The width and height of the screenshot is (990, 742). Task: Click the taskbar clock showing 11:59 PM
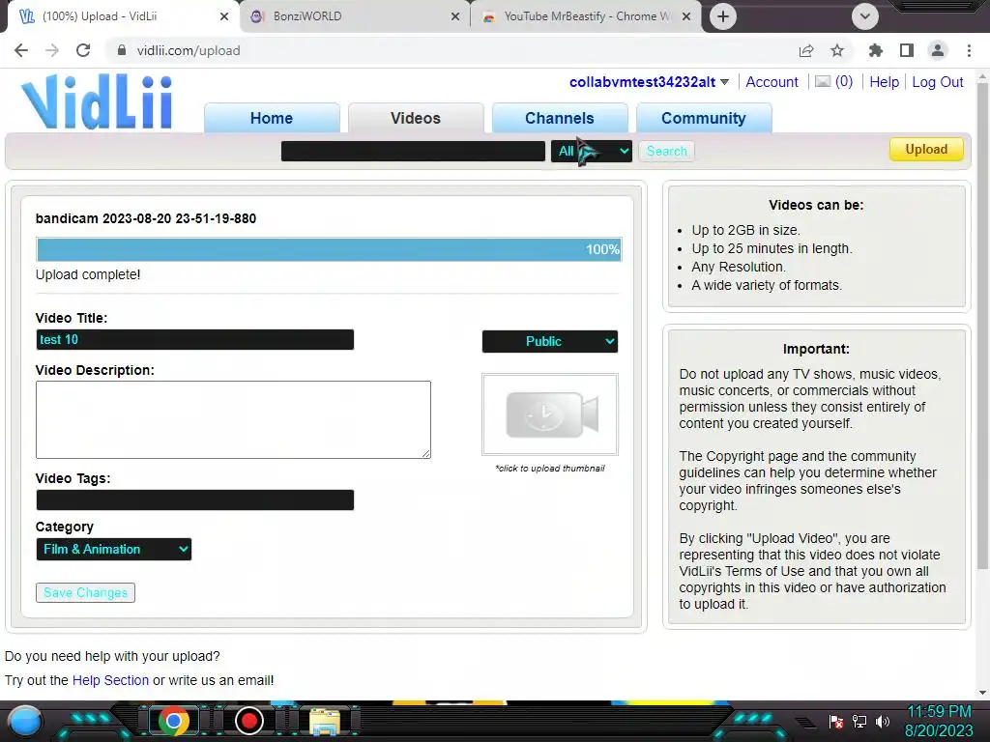(939, 711)
